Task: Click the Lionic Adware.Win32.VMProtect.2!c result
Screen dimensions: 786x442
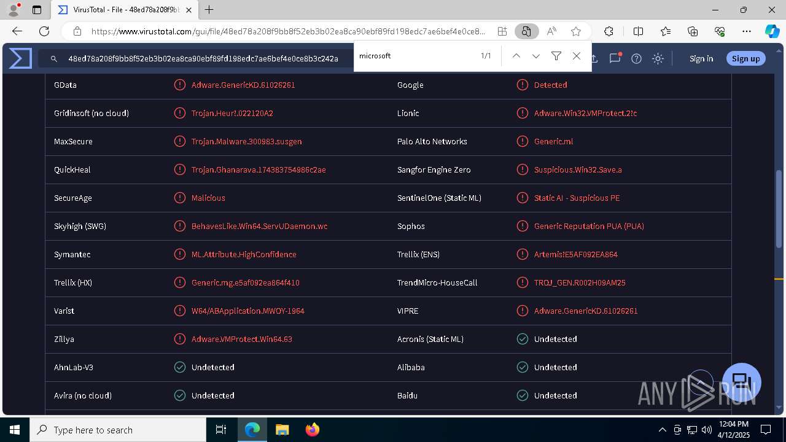Action: coord(585,113)
